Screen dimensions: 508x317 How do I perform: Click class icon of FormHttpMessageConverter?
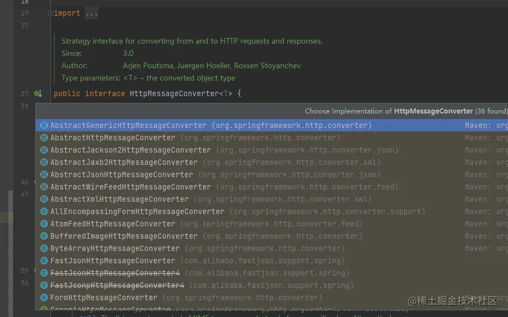(x=44, y=298)
